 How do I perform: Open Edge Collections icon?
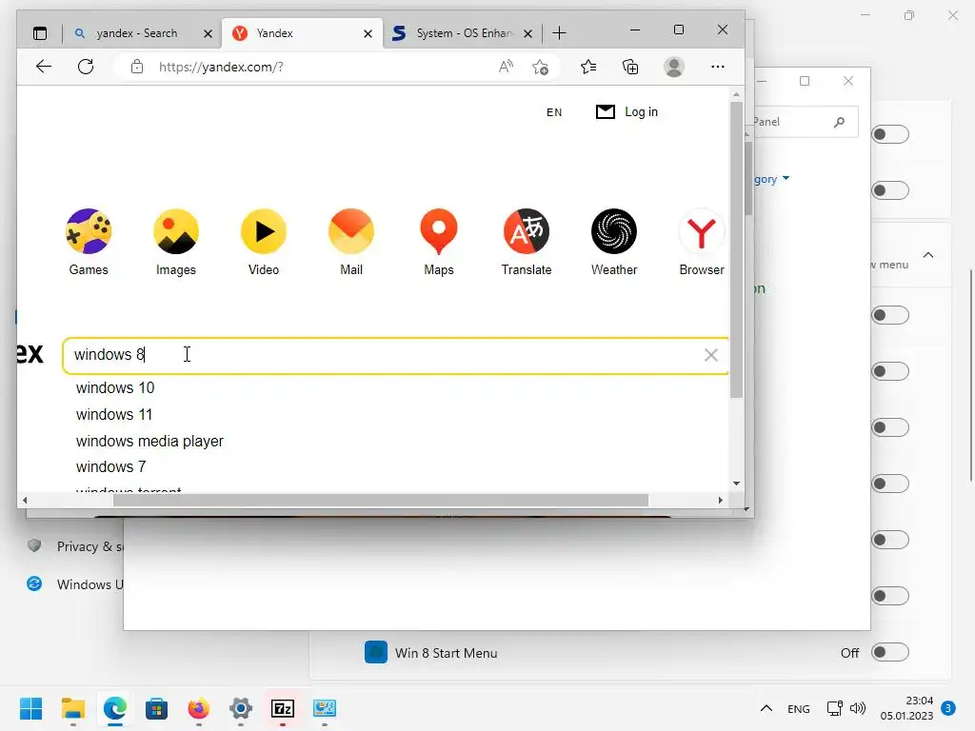[630, 67]
